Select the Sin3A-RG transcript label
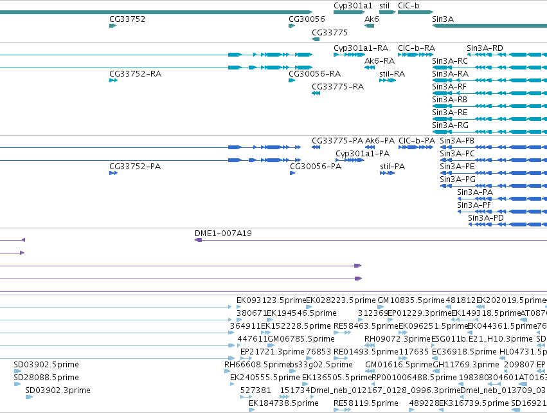Viewport: 547px width, 413px height. tap(450, 125)
